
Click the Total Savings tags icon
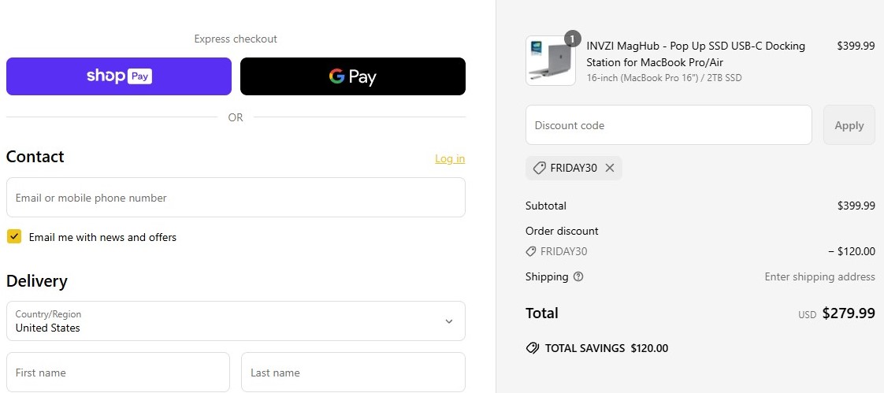point(532,348)
